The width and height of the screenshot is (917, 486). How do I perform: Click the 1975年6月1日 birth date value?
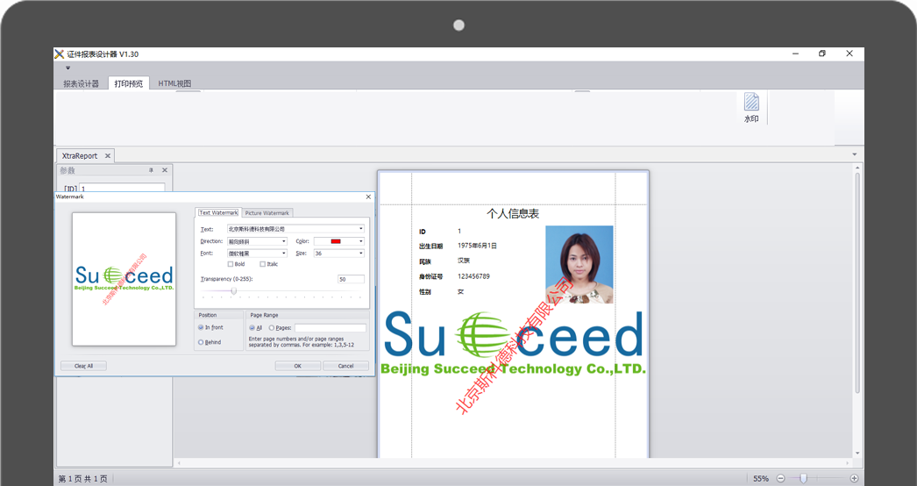477,246
